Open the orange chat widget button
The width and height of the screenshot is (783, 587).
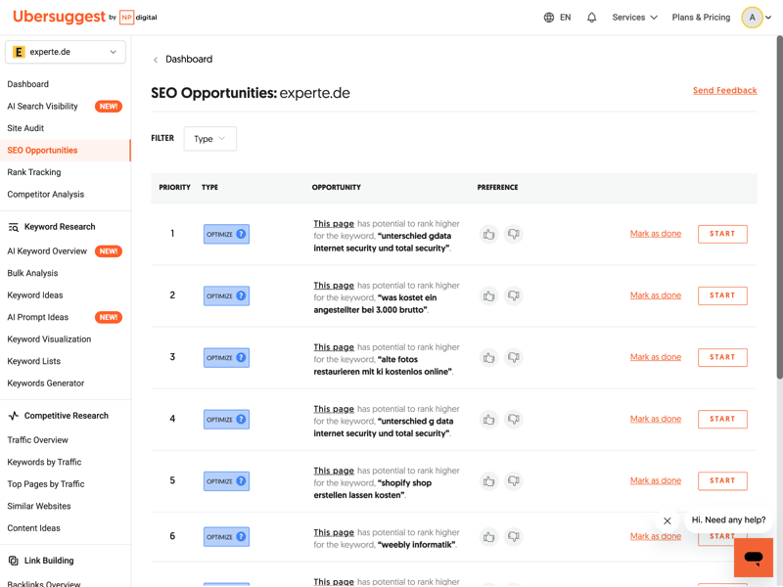(x=753, y=558)
